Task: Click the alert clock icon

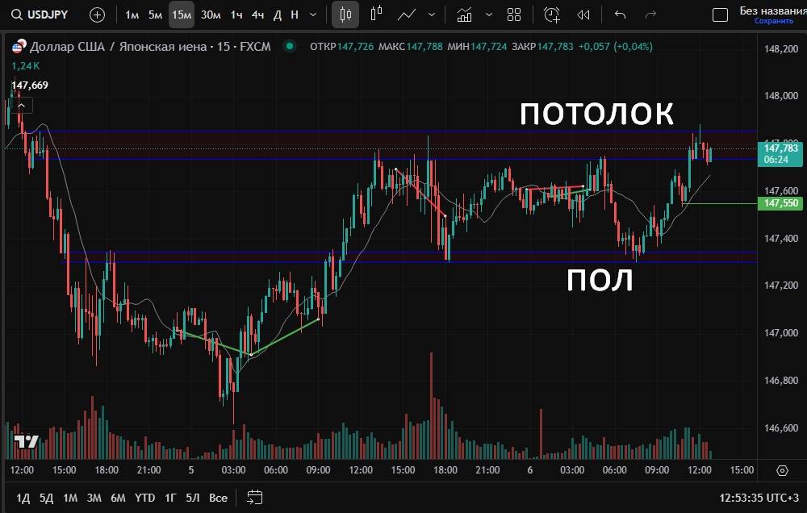Action: [x=552, y=15]
